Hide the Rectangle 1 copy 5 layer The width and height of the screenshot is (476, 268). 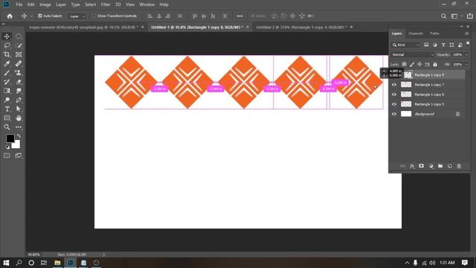(394, 104)
